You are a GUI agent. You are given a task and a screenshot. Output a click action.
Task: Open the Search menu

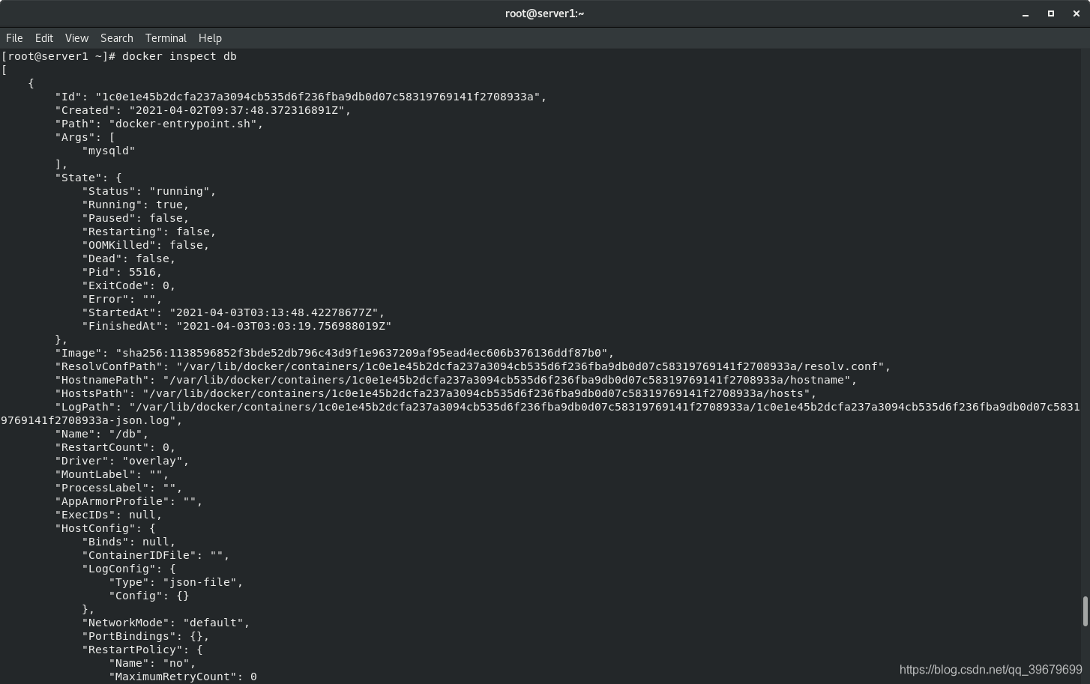117,38
